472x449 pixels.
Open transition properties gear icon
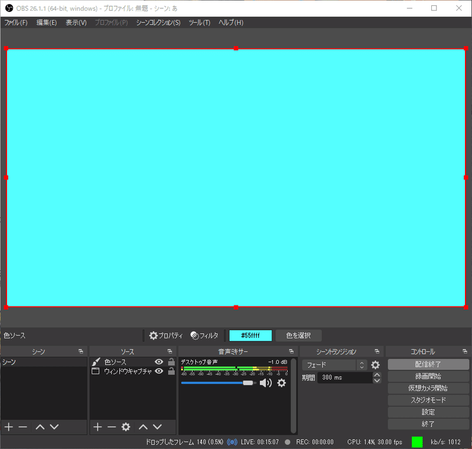pos(375,365)
